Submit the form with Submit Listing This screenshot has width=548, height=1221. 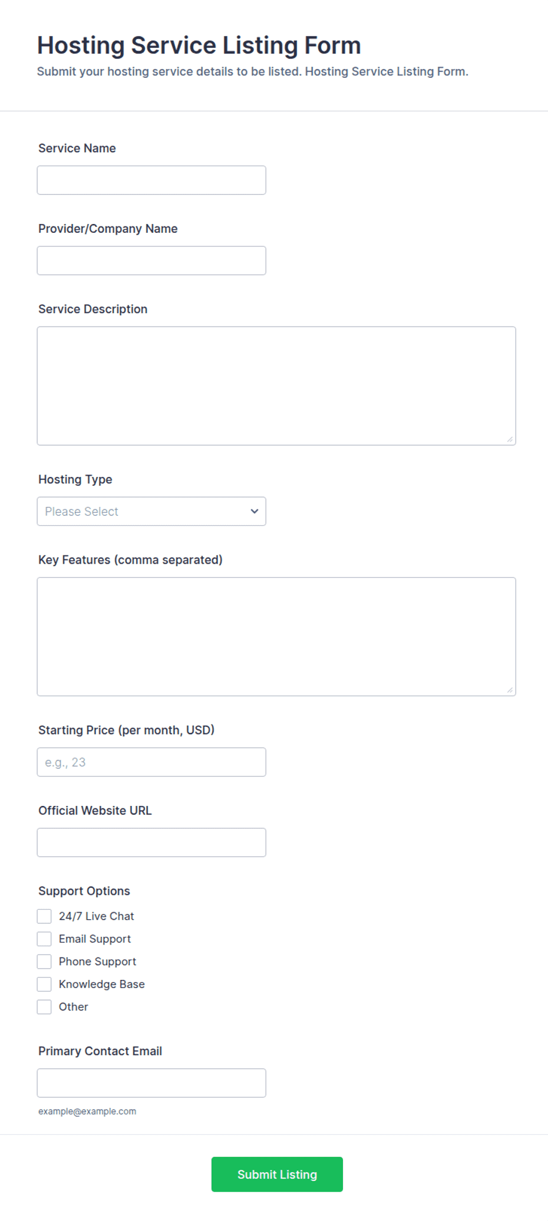[277, 1174]
